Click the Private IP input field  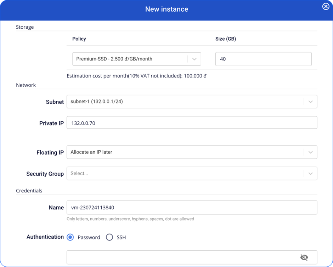191,123
